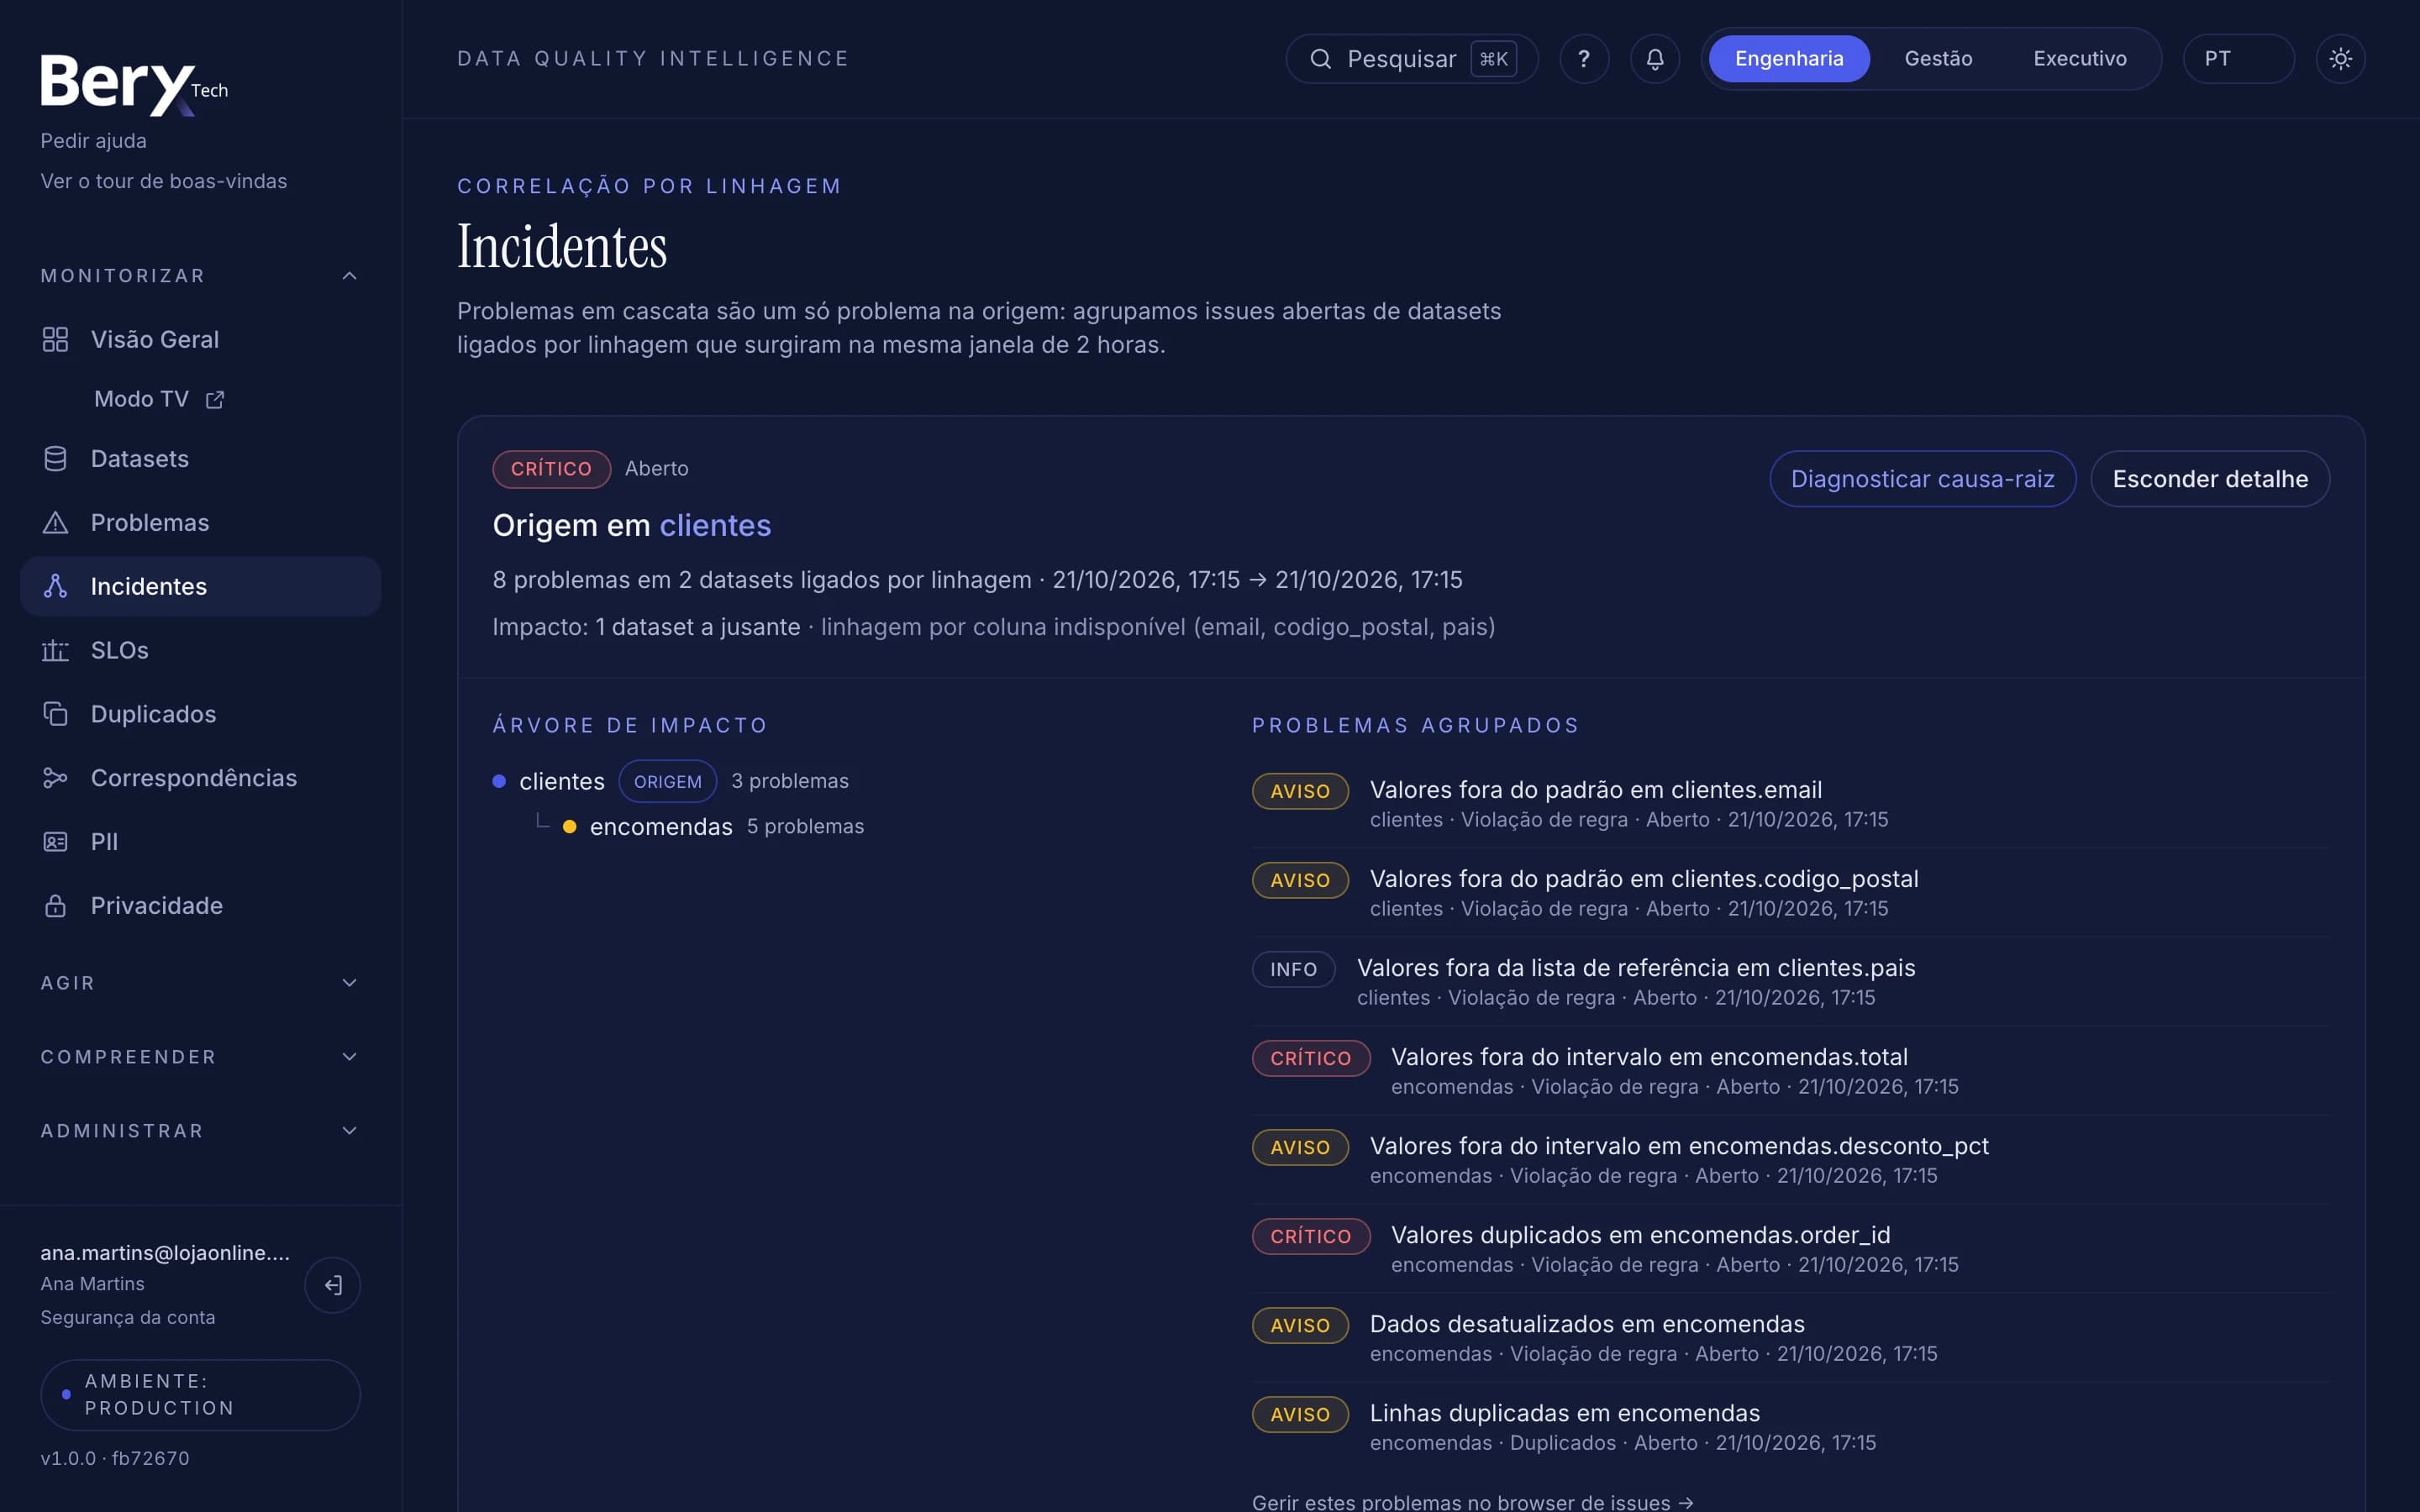The image size is (2420, 1512).
Task: Open Duplicados page
Action: tap(200, 714)
